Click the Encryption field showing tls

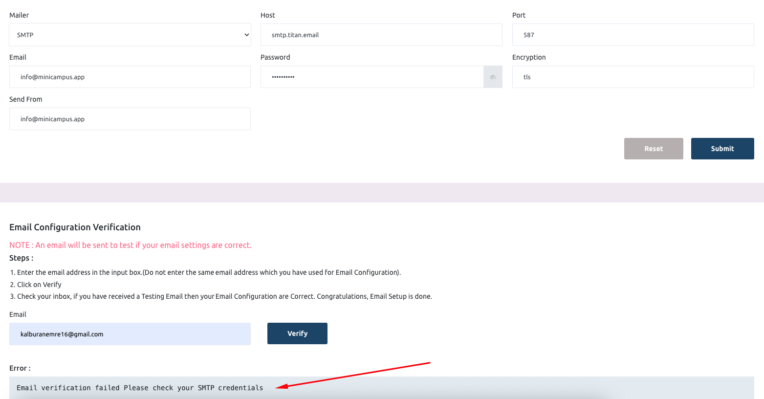tap(633, 77)
